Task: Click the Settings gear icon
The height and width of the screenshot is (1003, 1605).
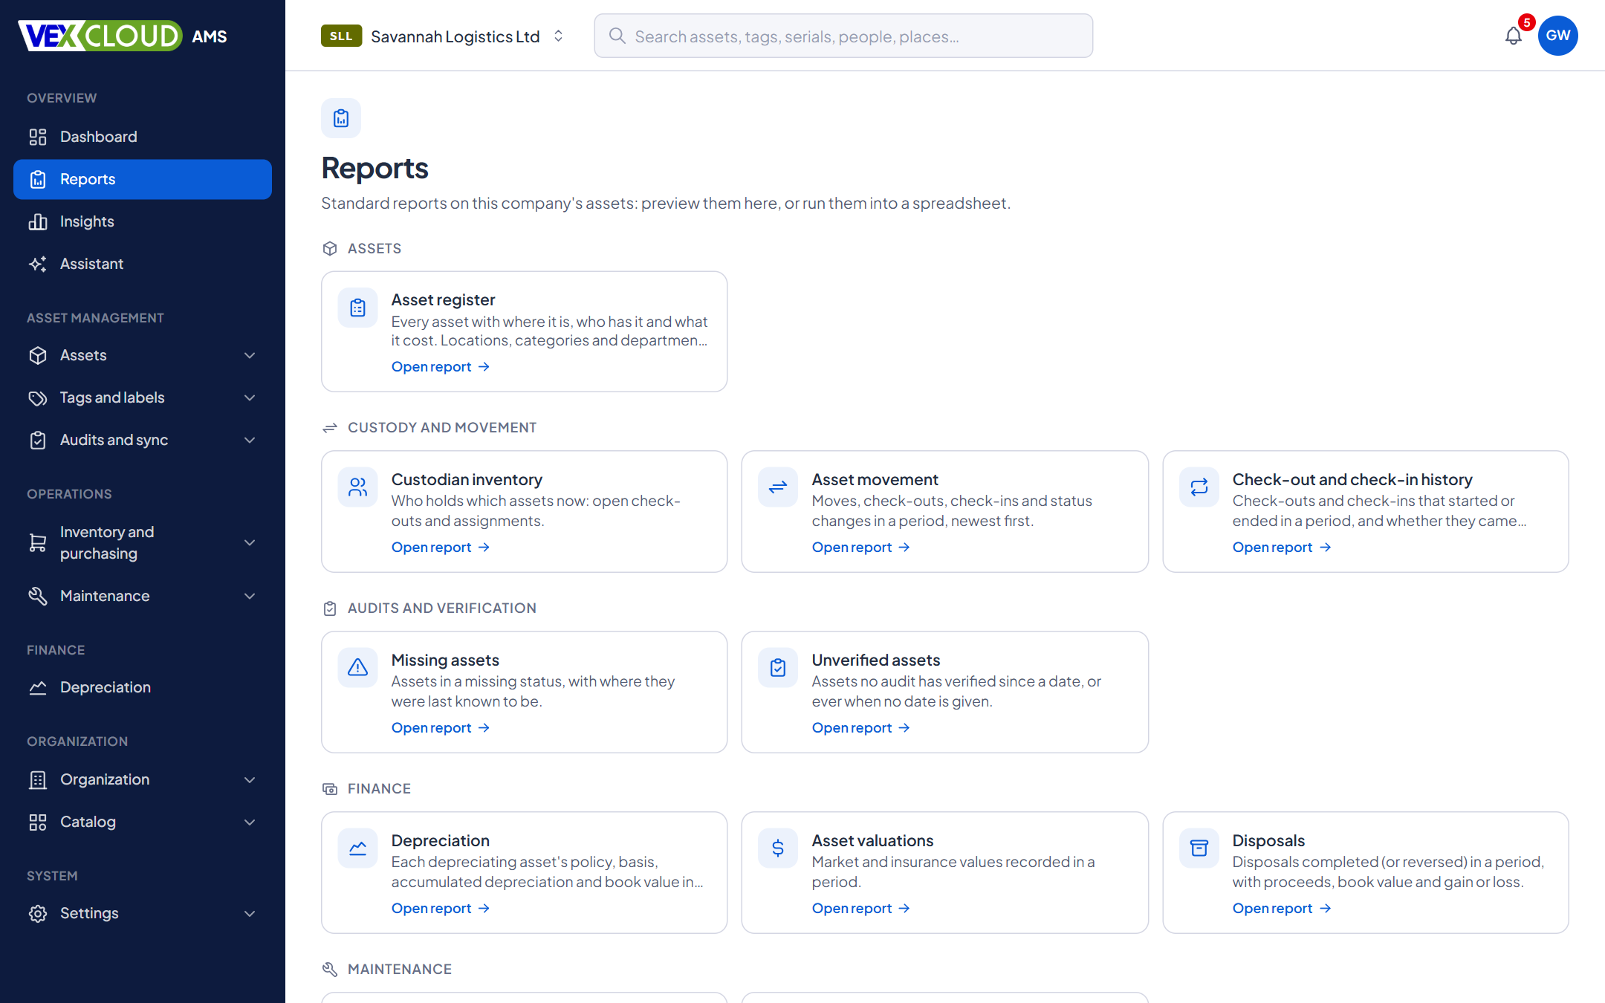Action: pyautogui.click(x=38, y=913)
